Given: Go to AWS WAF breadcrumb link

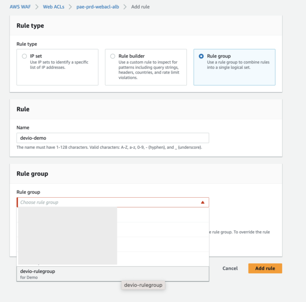Looking at the screenshot, I should point(20,7).
